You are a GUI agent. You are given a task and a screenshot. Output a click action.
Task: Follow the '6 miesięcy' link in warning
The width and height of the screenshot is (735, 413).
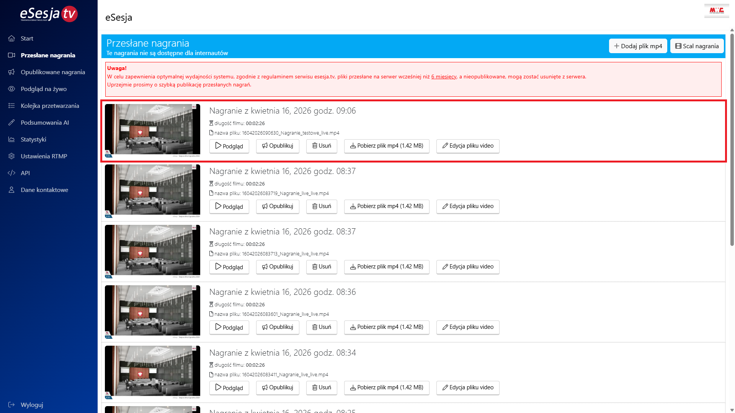pyautogui.click(x=444, y=76)
